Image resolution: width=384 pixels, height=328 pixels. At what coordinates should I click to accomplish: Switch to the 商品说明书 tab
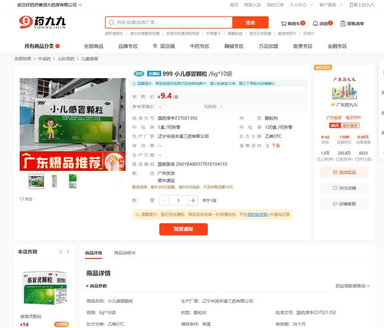tap(124, 253)
